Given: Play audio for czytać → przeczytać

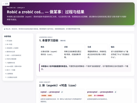Looking at the screenshot, I should [x=62, y=92].
